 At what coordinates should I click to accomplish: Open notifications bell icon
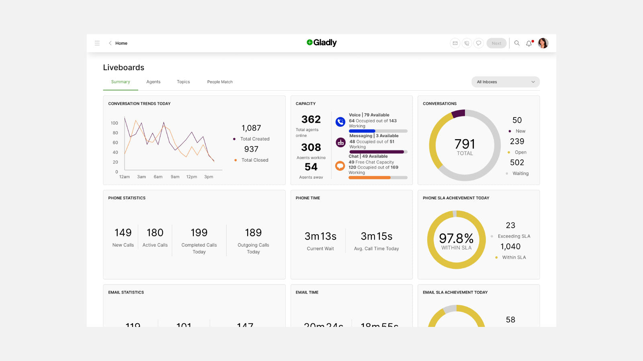tap(529, 43)
